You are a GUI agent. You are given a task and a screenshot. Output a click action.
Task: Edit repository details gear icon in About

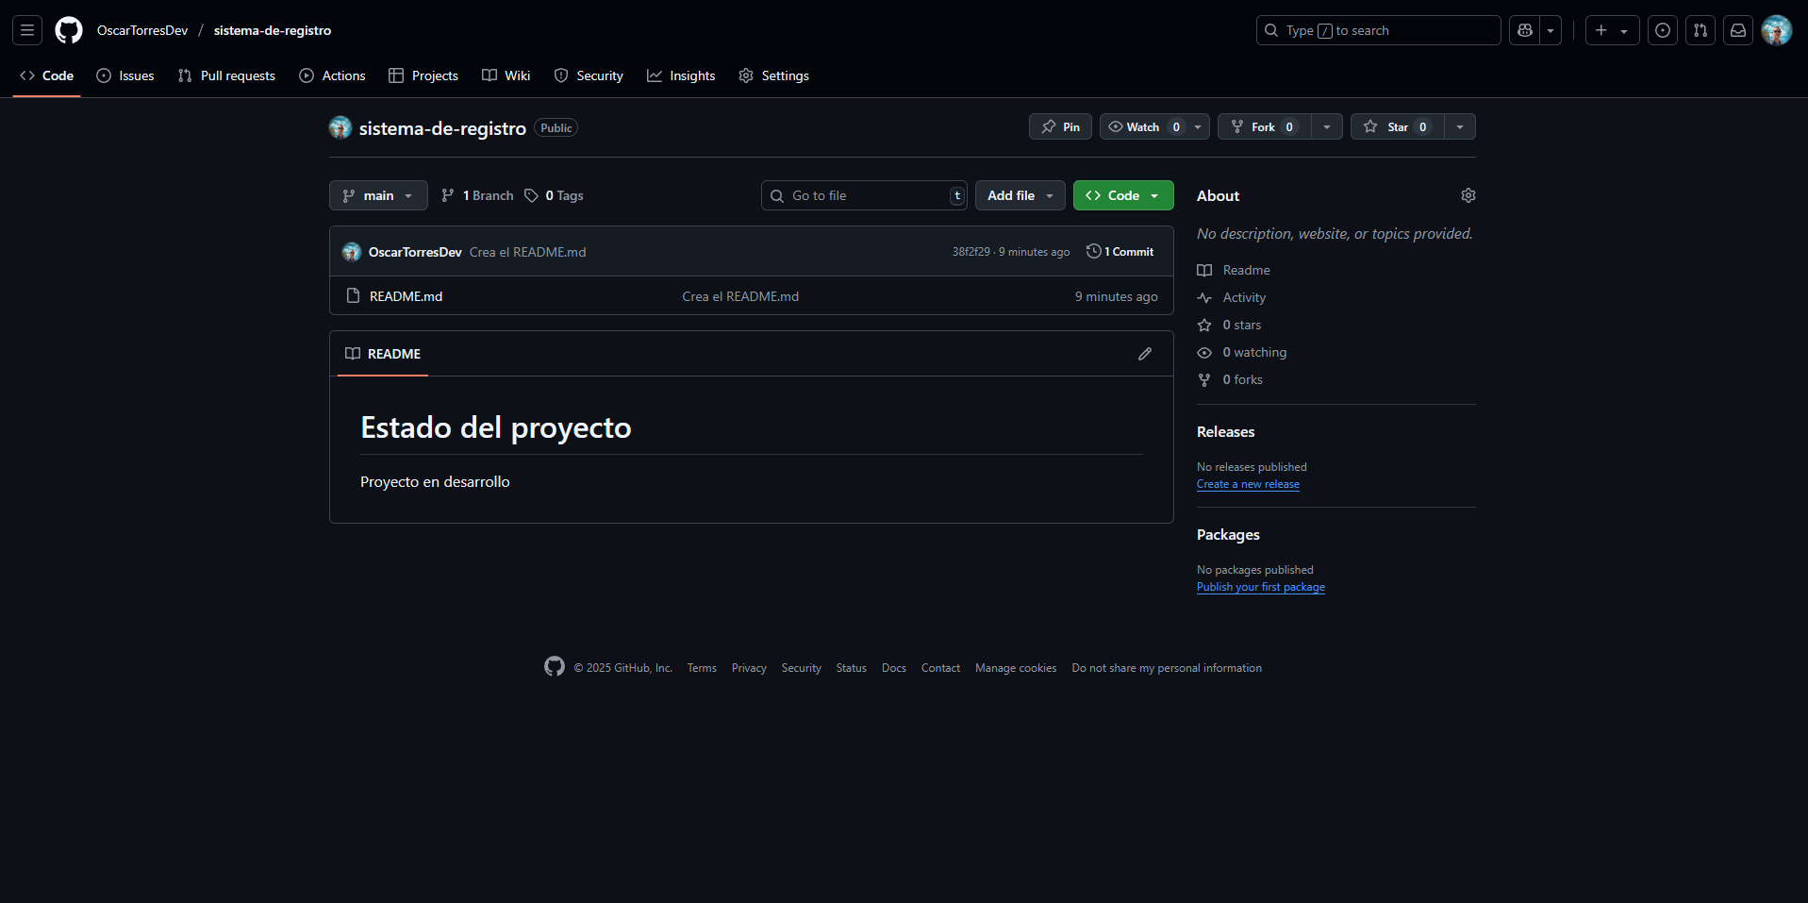click(x=1468, y=195)
